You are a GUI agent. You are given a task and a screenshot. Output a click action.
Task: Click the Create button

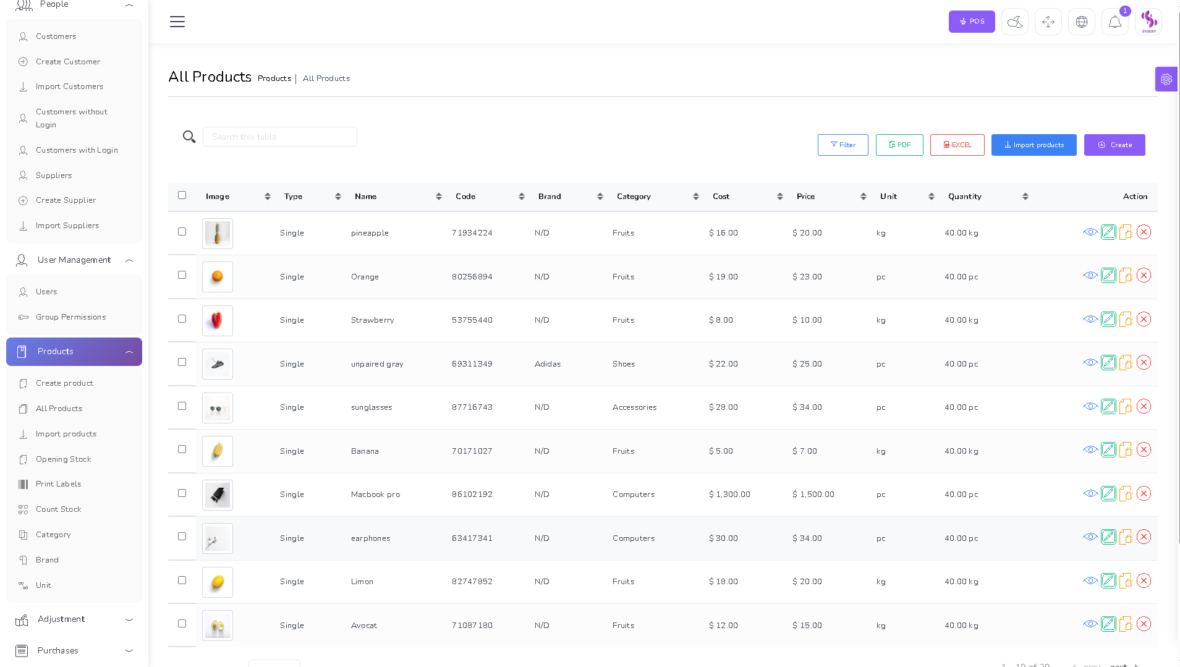[1114, 145]
